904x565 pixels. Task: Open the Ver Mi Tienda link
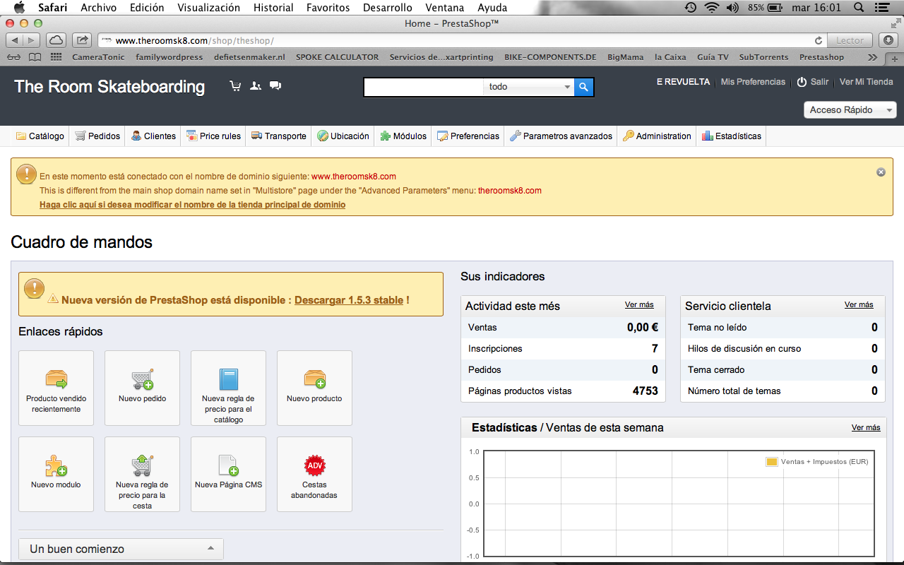(867, 82)
